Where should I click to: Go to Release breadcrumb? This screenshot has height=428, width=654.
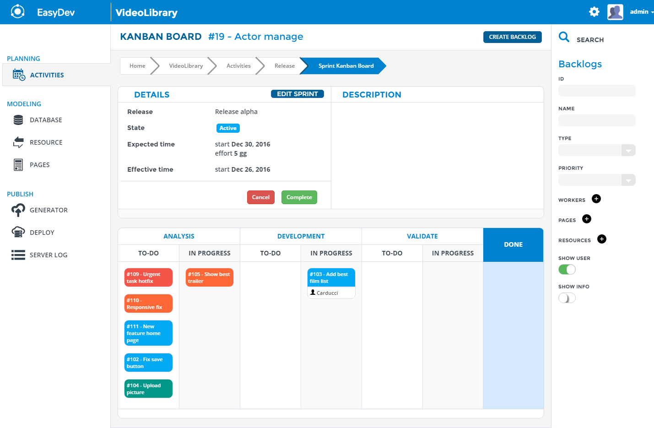[285, 66]
